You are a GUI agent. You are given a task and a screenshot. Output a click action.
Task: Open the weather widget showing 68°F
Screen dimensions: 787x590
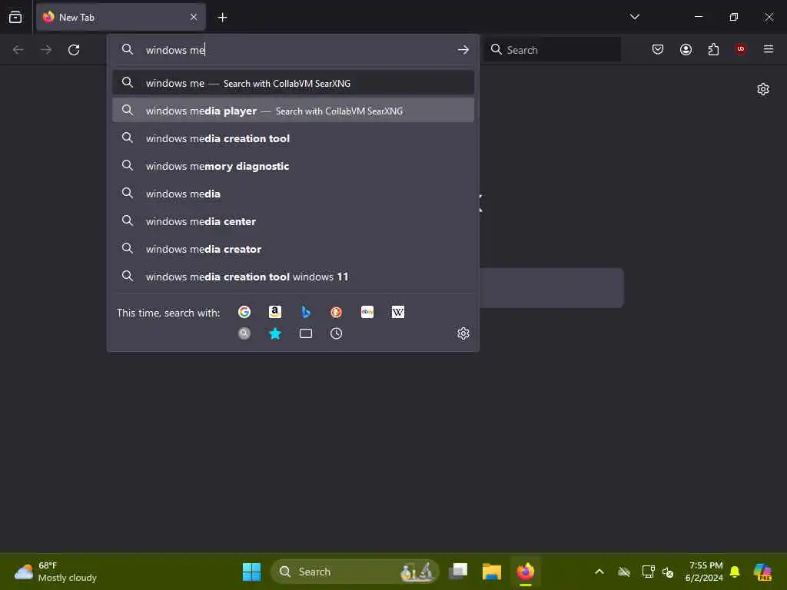pos(55,572)
